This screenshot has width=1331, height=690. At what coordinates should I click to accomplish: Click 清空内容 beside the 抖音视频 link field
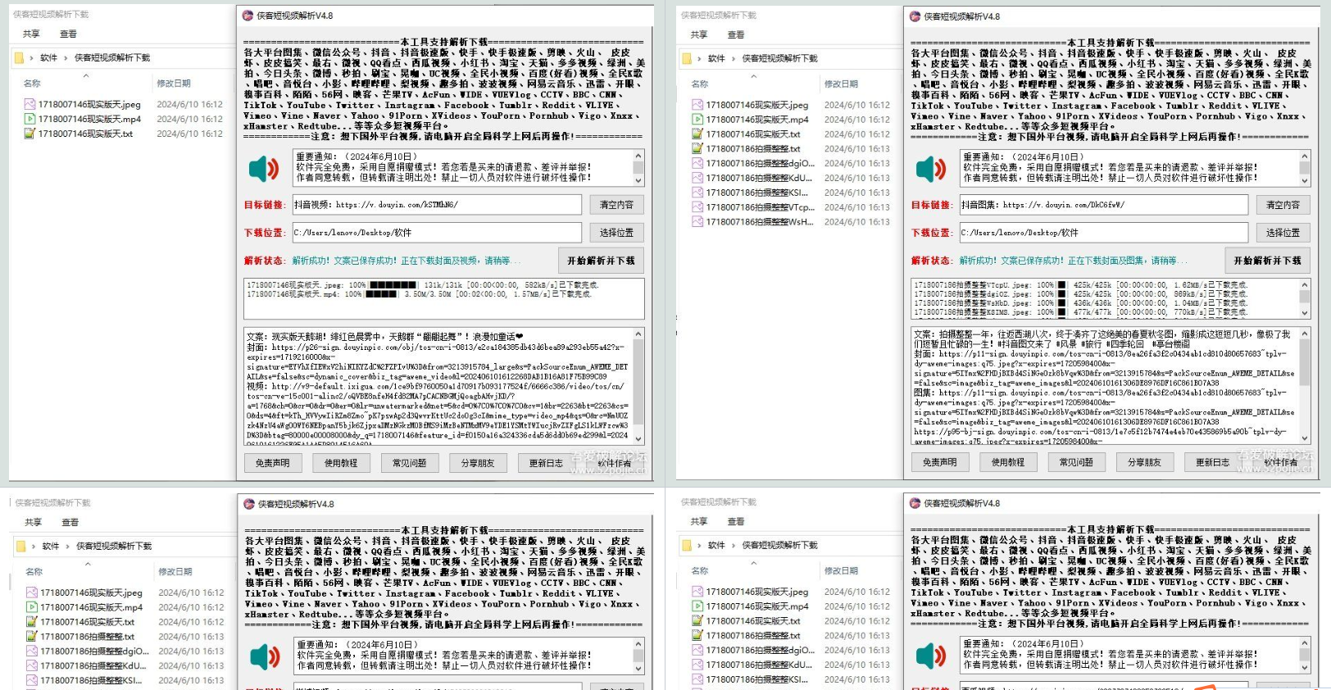pos(616,205)
